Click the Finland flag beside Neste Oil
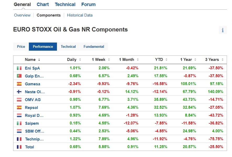The image size is (232, 157). pyautogui.click(x=19, y=92)
